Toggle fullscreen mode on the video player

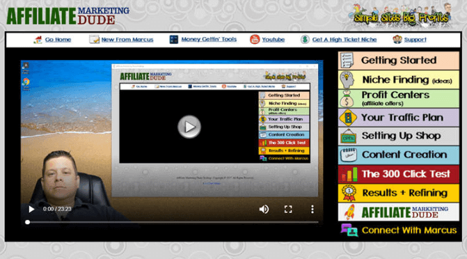click(288, 210)
